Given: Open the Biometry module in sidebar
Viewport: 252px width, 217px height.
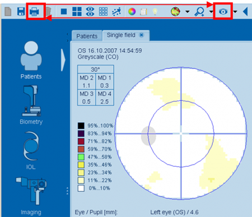Looking at the screenshot, I should point(31,105).
